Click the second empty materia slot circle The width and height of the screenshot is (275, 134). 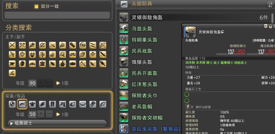pos(187,101)
